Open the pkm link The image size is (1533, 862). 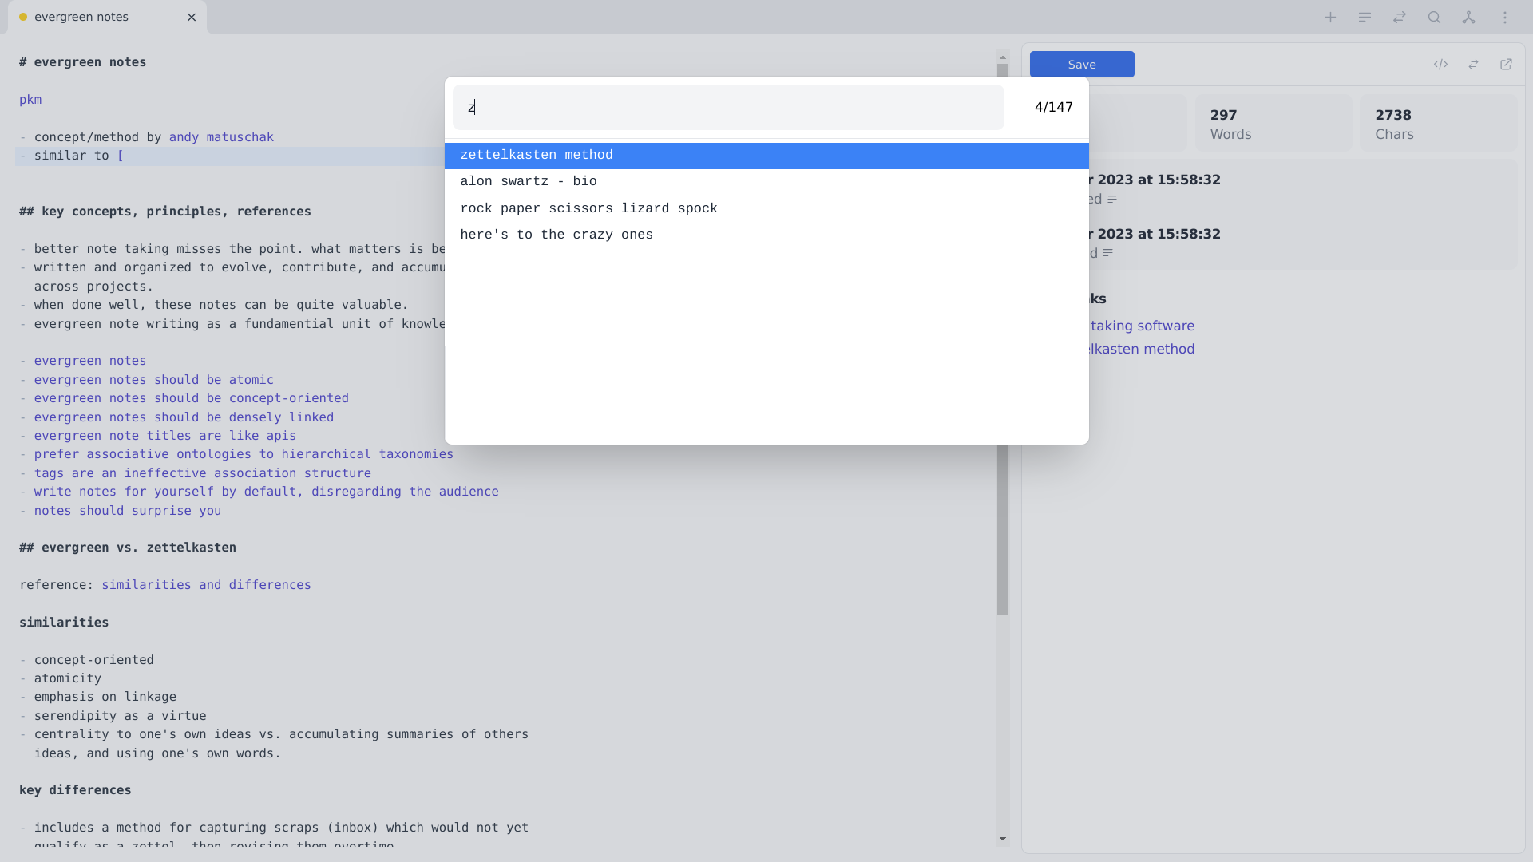tap(30, 100)
